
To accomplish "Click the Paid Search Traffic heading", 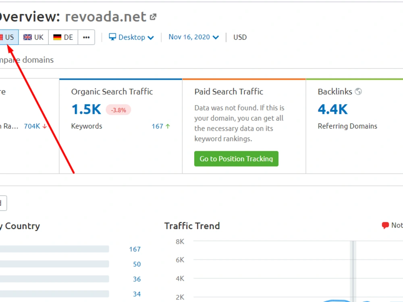I will (x=229, y=92).
